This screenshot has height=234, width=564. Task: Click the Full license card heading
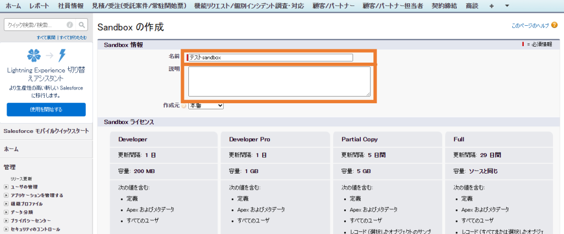(459, 140)
